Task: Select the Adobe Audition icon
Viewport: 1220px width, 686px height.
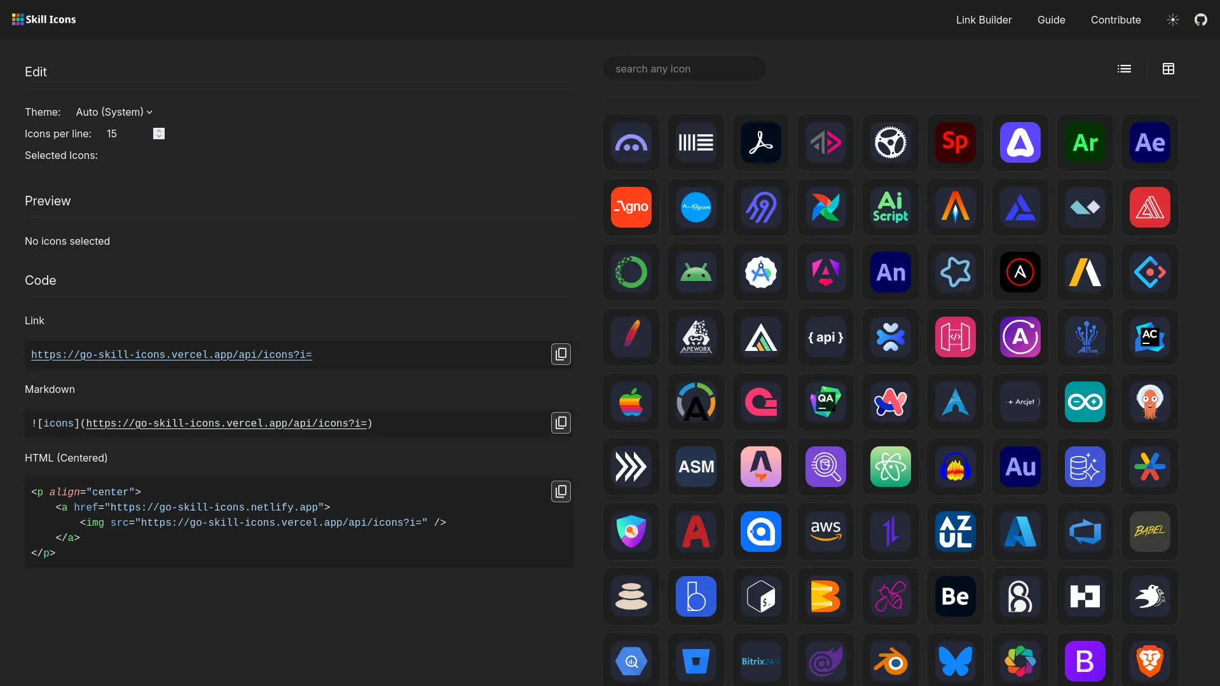Action: [x=1020, y=467]
